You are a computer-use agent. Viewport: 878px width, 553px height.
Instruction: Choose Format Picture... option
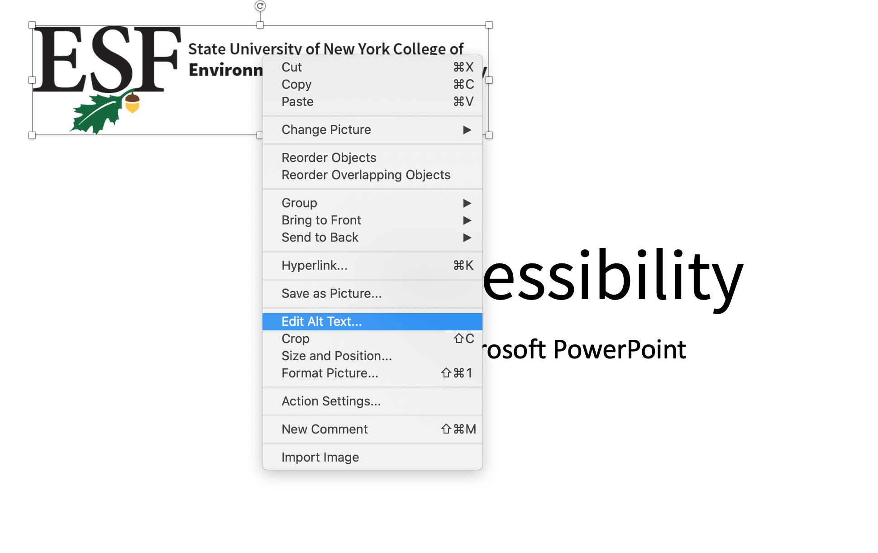[x=372, y=373]
